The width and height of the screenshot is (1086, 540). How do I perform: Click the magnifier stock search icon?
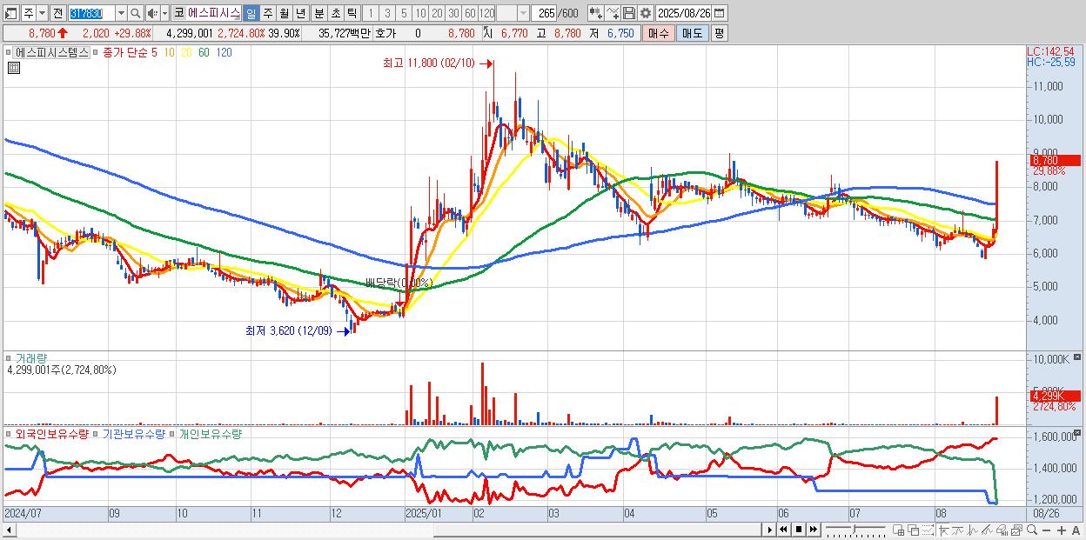135,14
